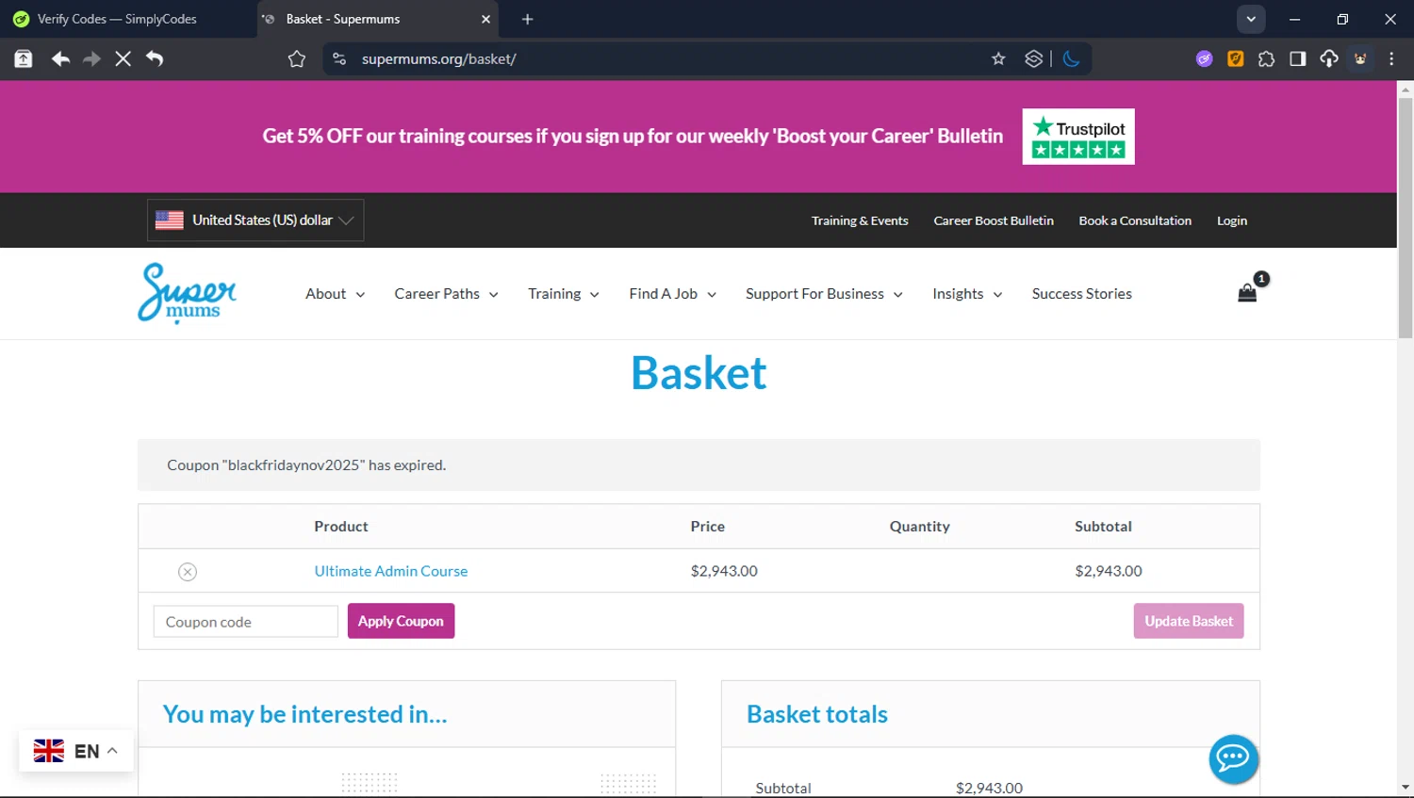Image resolution: width=1414 pixels, height=798 pixels.
Task: Open the Trustpilot rating badge
Action: click(x=1078, y=137)
